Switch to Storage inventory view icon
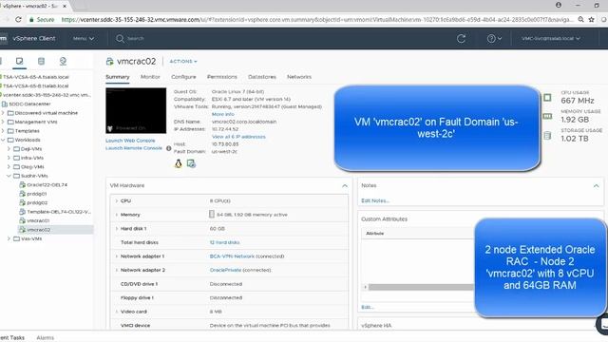608x342 pixels. 41,61
